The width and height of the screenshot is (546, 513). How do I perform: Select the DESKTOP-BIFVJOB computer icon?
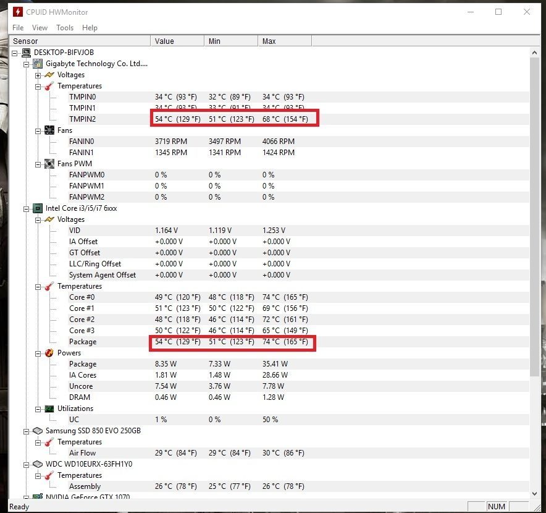tap(26, 53)
